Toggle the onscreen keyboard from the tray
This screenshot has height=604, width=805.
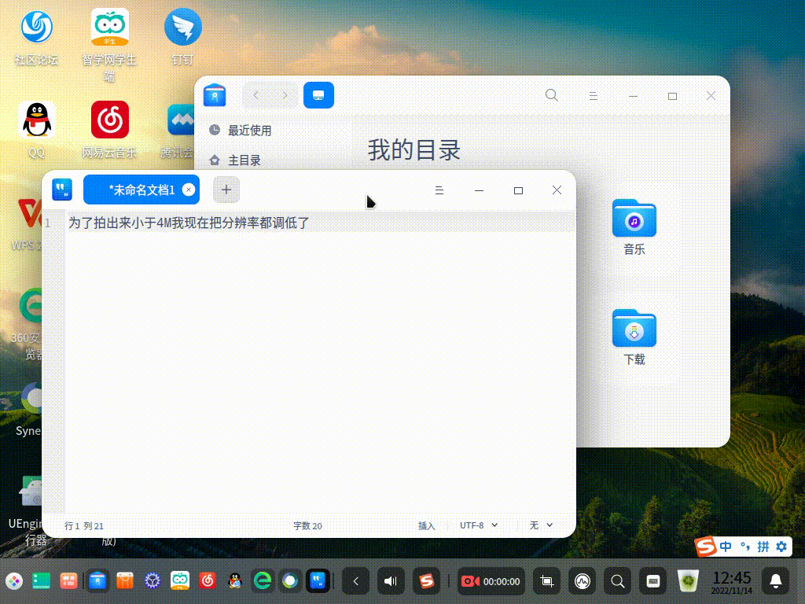652,581
